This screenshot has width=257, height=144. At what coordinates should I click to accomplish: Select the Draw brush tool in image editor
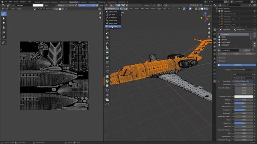pos(4,14)
